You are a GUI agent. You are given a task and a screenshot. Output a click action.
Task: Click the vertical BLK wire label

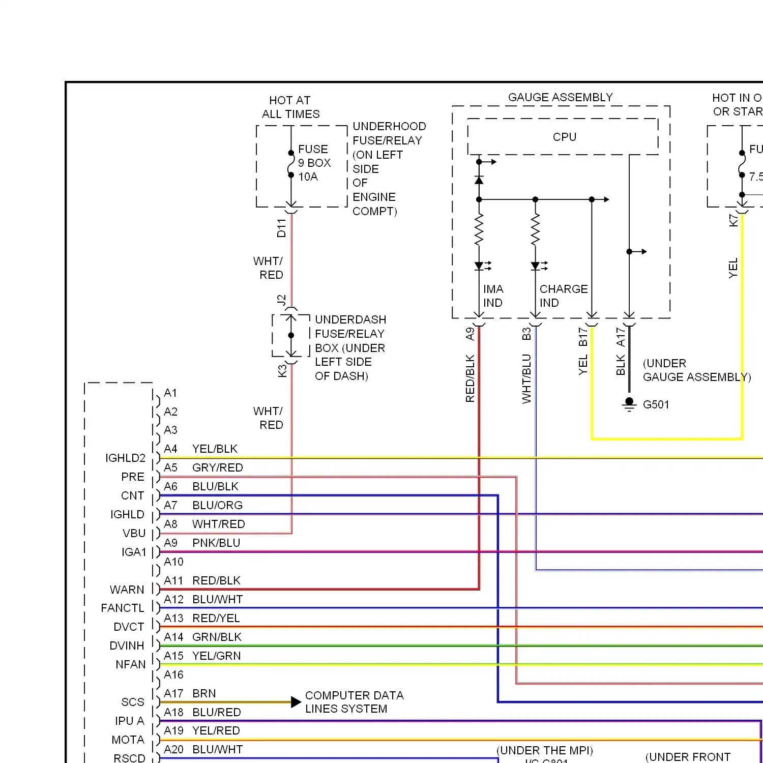(621, 365)
